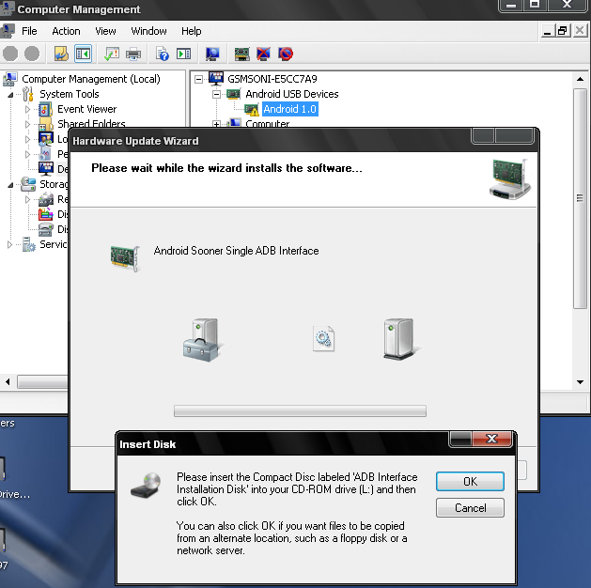Select the Android 1.0 device entry

pos(289,109)
